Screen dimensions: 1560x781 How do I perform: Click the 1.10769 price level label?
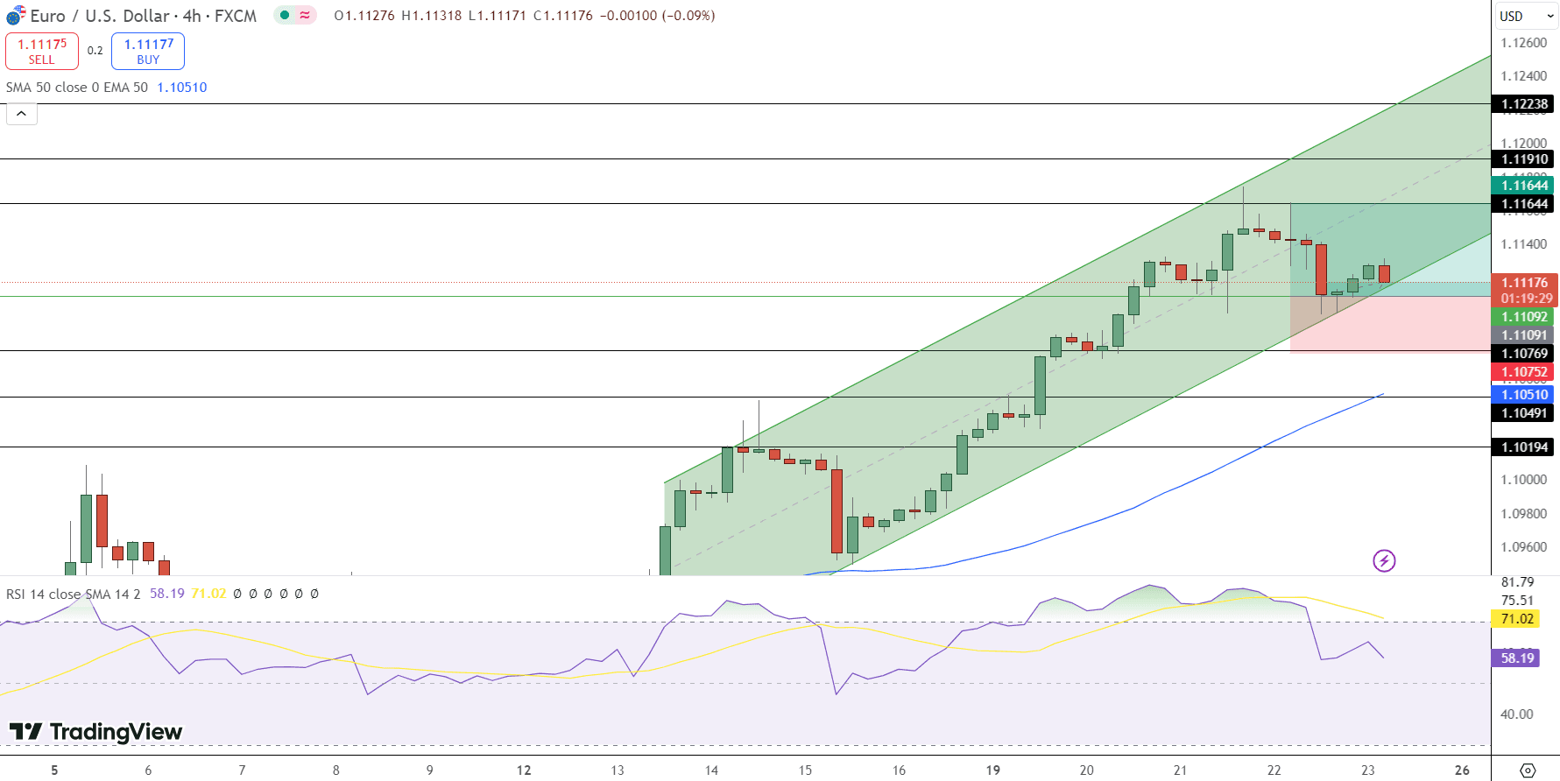[x=1523, y=354]
